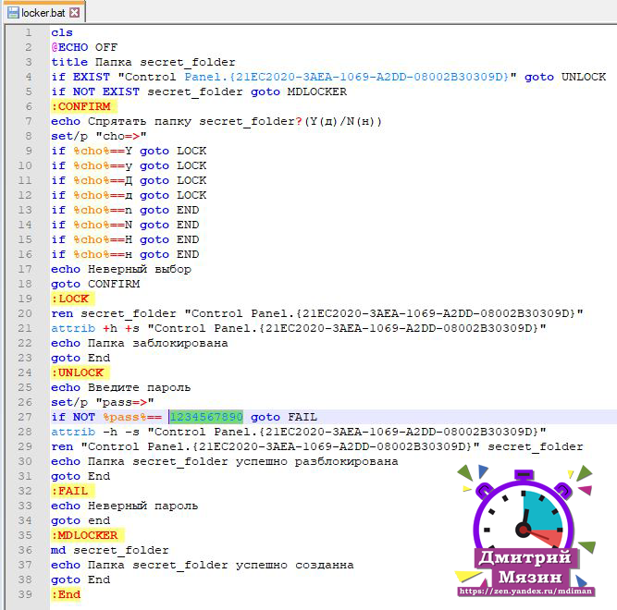This screenshot has width=617, height=610.
Task: Click the :MDLOCKER label line
Action: 87,535
